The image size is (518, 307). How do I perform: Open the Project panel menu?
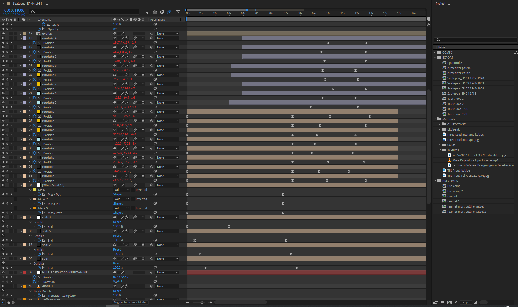[x=449, y=4]
